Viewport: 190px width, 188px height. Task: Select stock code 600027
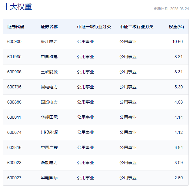tap(14, 178)
